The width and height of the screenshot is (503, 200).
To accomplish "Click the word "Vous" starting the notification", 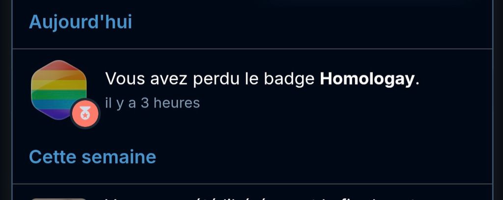I will (125, 79).
